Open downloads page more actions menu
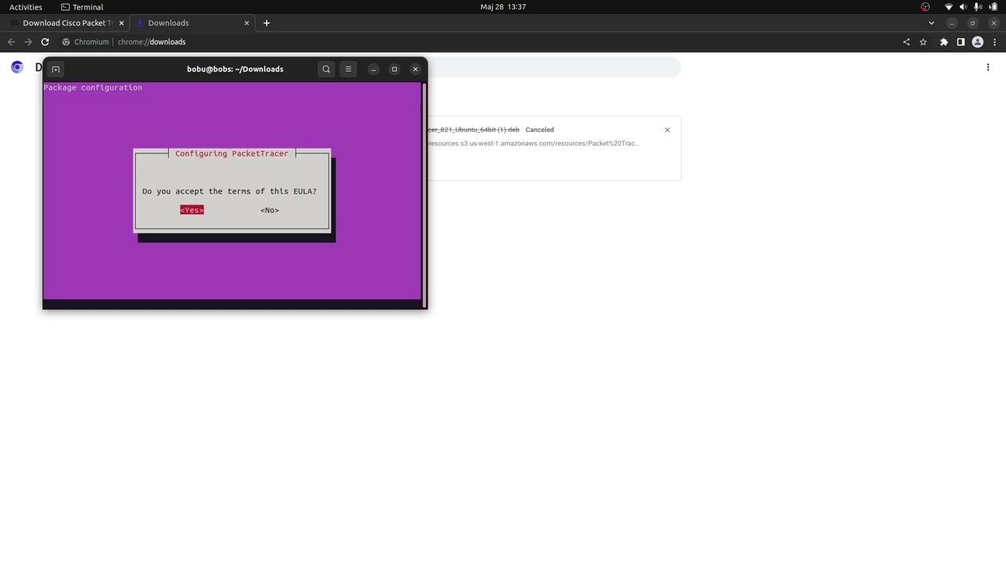Image resolution: width=1006 pixels, height=566 pixels. pyautogui.click(x=988, y=68)
